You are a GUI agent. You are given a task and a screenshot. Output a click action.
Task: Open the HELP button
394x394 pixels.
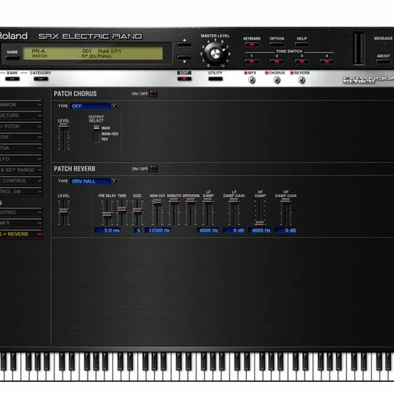302,45
